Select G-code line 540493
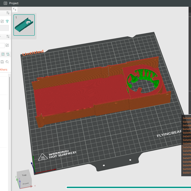Image resolution: width=191 pixels, height=191 pixels. tap(187, 144)
